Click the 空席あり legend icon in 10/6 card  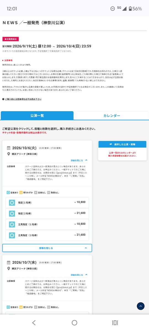(8, 193)
